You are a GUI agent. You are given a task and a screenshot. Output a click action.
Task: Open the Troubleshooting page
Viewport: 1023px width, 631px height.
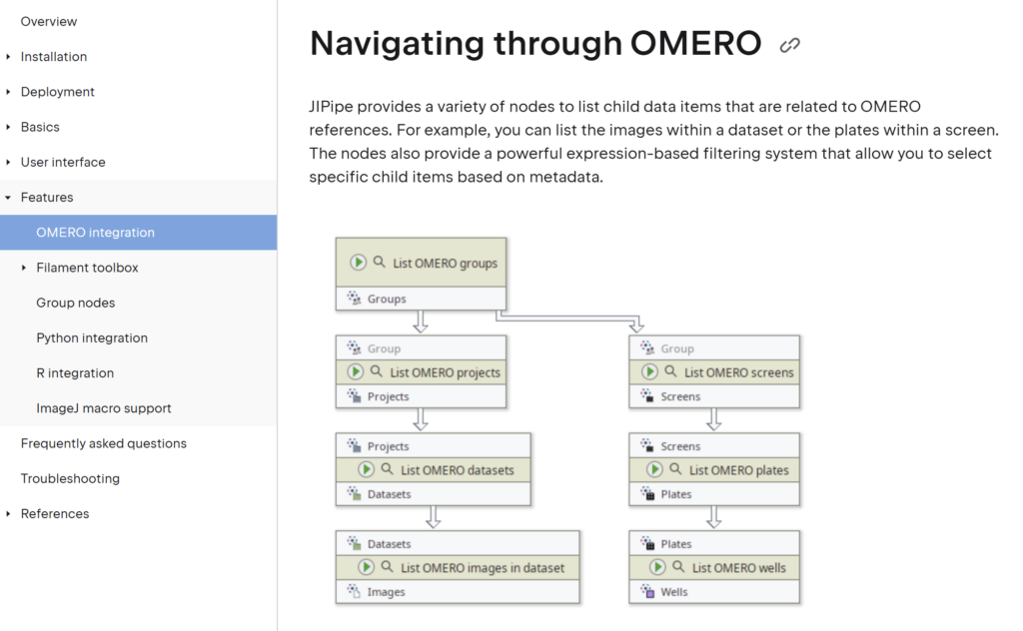pos(70,478)
